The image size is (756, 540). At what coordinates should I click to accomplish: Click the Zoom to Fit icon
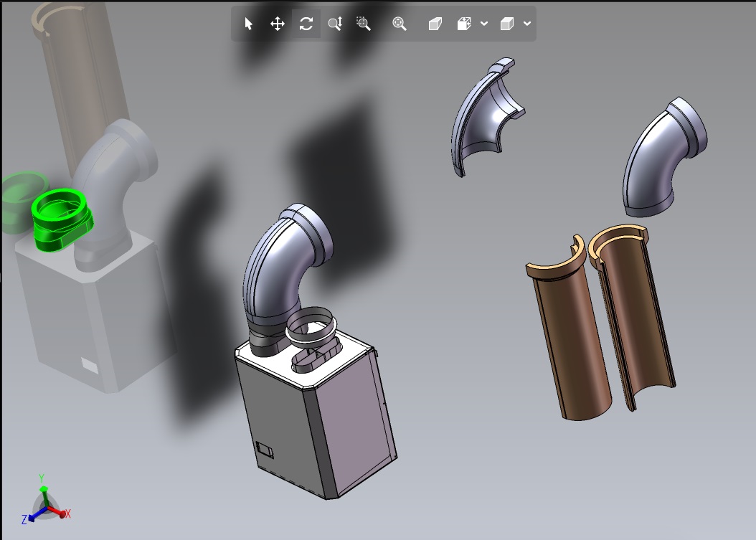click(x=400, y=24)
